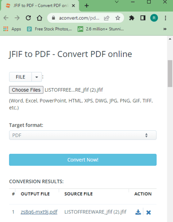Viewport: 173px width, 222px height.
Task: Open the profile R avatar
Action: pos(154,18)
